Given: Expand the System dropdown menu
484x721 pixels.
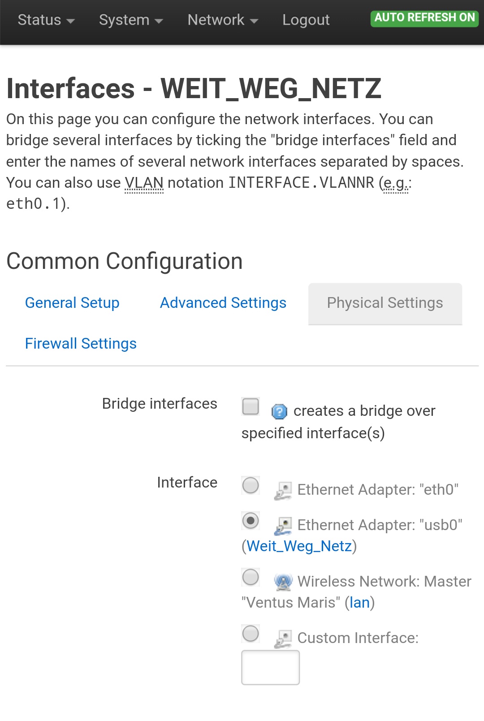Looking at the screenshot, I should click(x=131, y=20).
